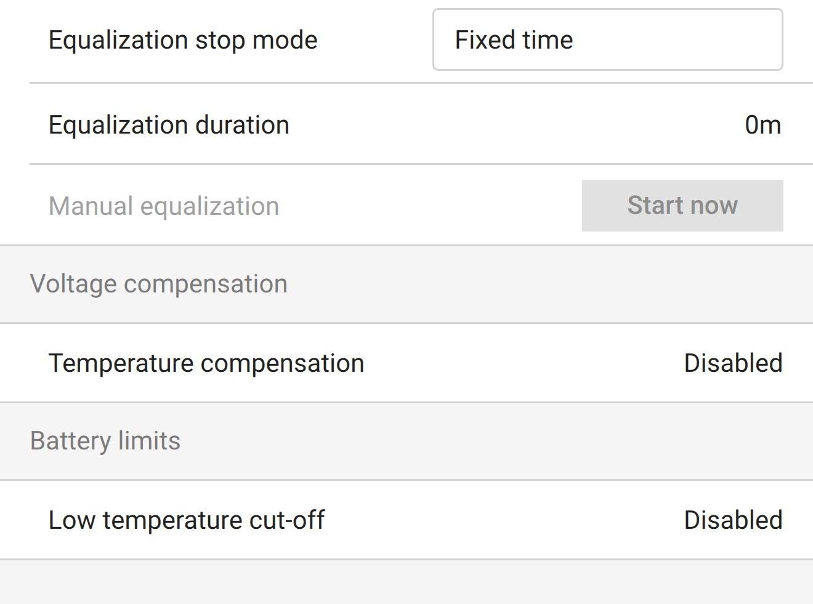
Task: Click the Equalization stop mode label
Action: point(183,40)
